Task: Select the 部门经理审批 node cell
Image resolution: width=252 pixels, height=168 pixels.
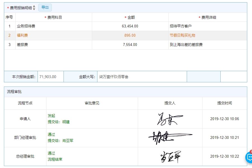Action: 25,137
